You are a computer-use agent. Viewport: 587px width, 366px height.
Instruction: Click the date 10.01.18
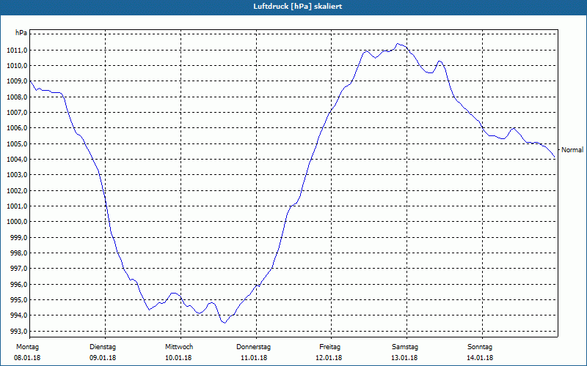click(x=178, y=358)
